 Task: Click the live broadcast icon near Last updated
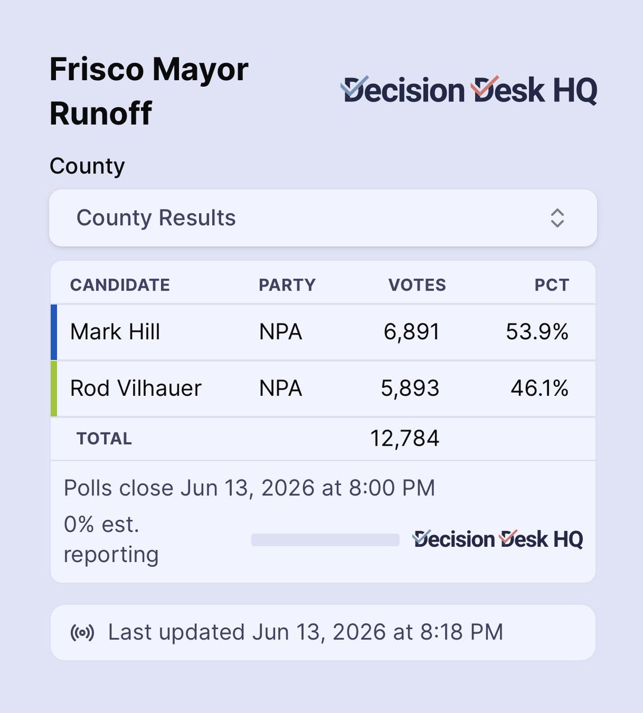tap(83, 633)
